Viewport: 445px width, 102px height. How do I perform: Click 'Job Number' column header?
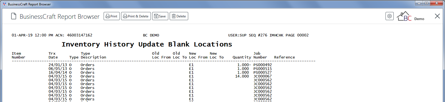pyautogui.click(x=260, y=55)
